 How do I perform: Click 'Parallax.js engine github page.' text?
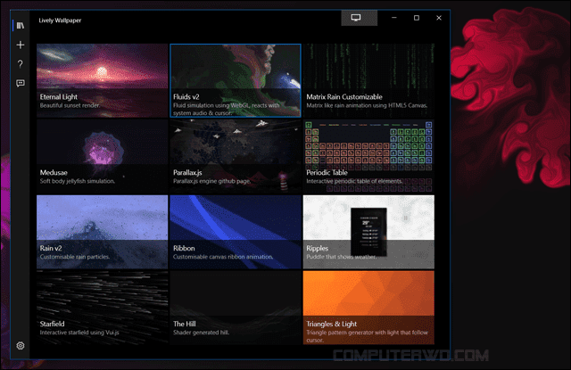tap(212, 181)
